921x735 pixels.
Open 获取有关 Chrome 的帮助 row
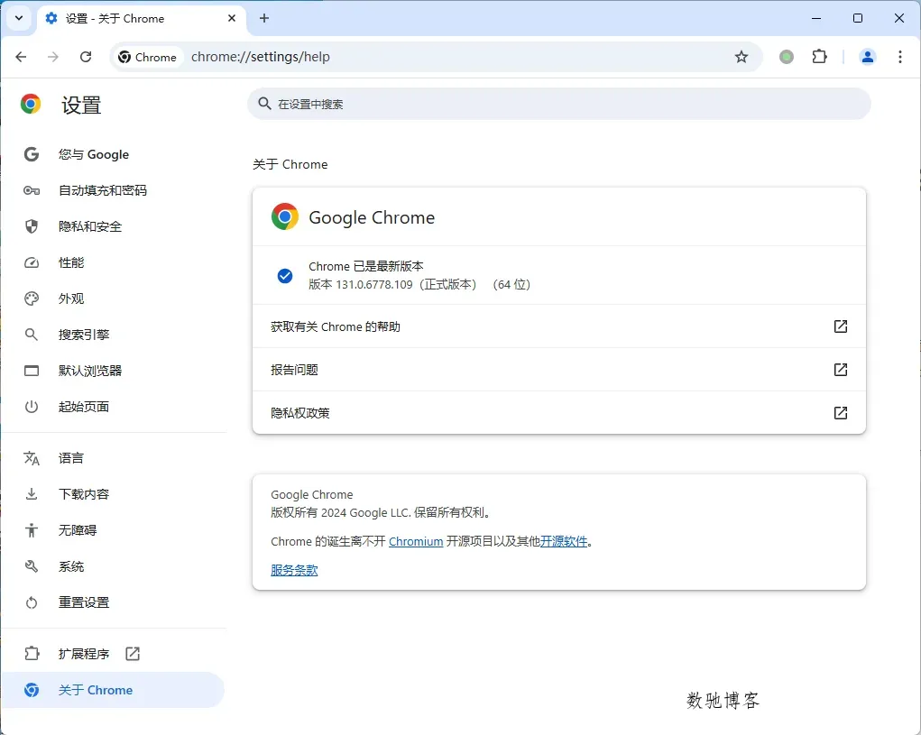point(558,326)
